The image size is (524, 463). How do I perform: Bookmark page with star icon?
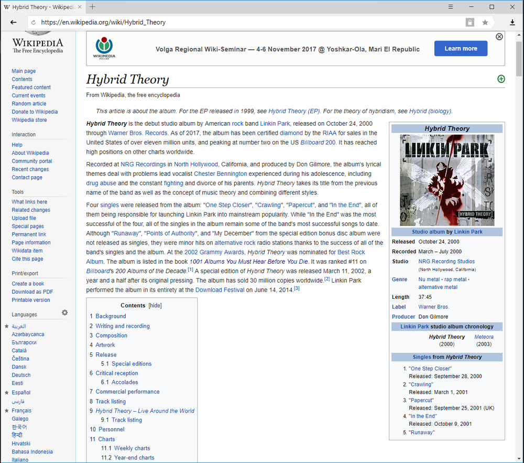(x=485, y=23)
